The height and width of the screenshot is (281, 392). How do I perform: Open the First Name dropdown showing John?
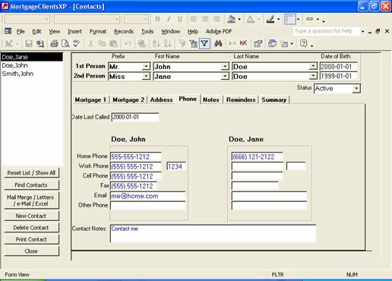point(225,66)
